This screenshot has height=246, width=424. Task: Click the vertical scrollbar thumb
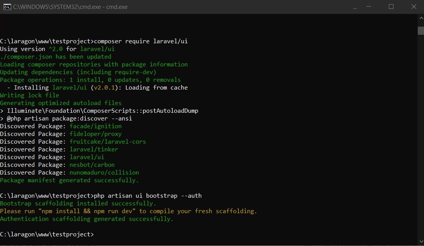421,31
